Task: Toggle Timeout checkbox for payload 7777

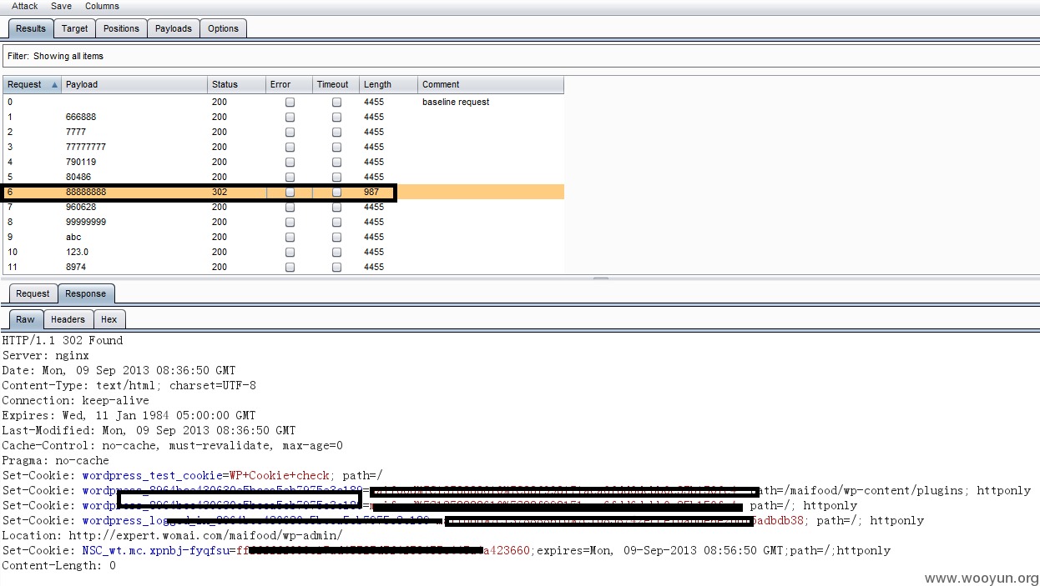Action: click(x=336, y=132)
